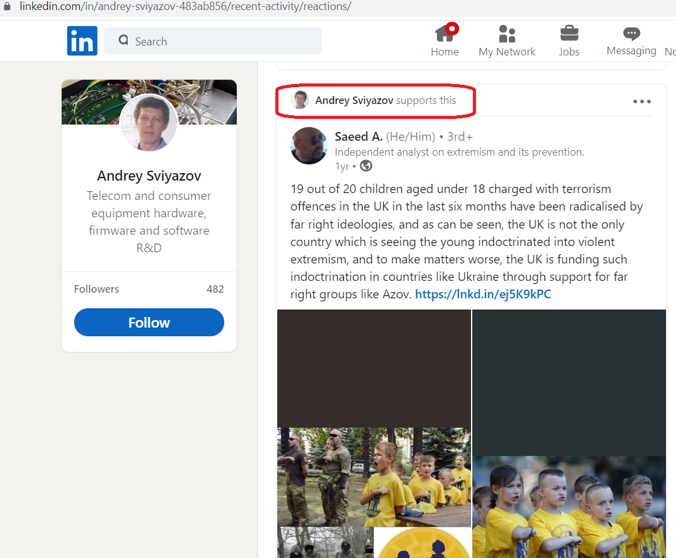Click the '1yr' post timestamp
Image resolution: width=676 pixels, height=558 pixels.
pos(342,166)
